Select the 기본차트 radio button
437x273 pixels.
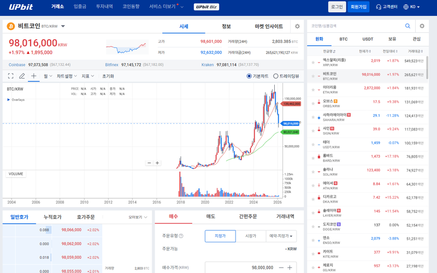click(249, 76)
